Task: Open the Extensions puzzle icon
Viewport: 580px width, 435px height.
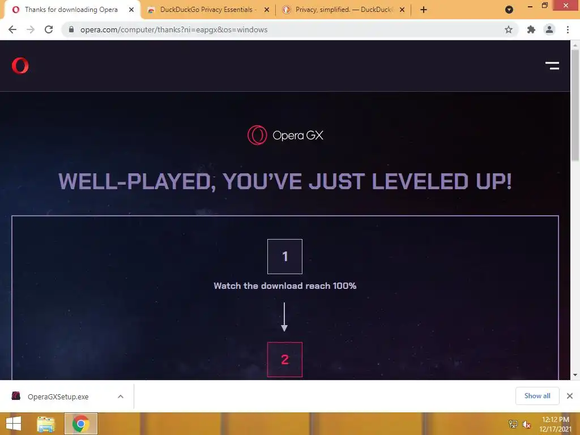Action: click(x=531, y=29)
